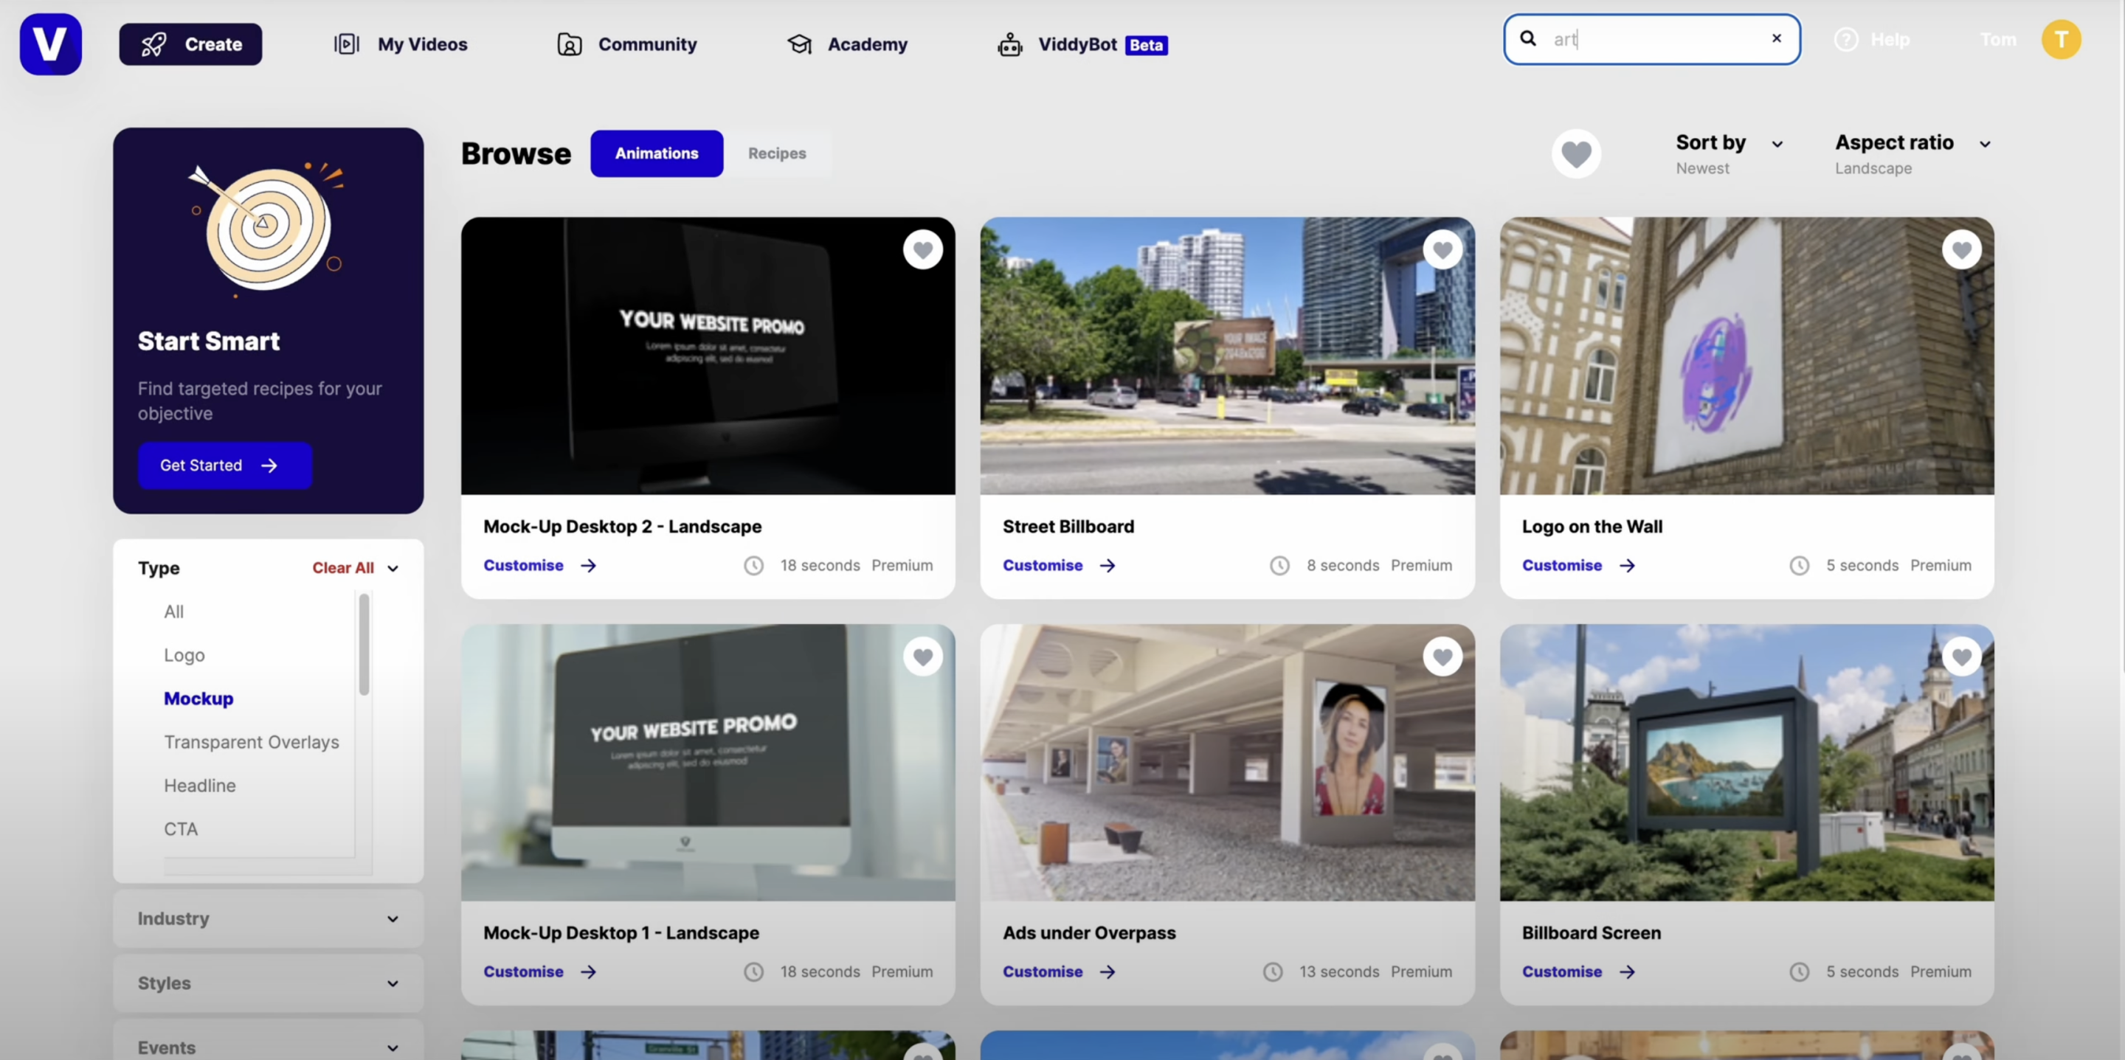Clear the search with the X
This screenshot has width=2125, height=1060.
pos(1776,38)
